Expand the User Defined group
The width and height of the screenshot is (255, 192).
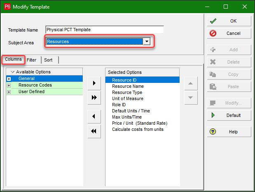coord(9,92)
